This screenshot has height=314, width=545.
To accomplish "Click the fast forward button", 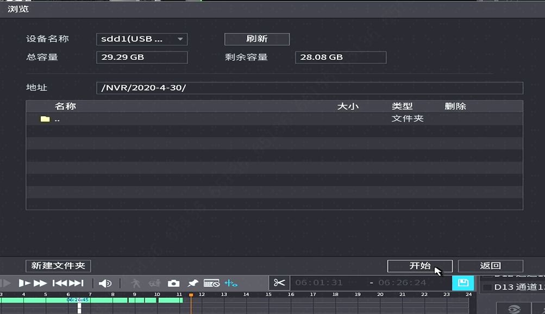I will tap(40, 284).
